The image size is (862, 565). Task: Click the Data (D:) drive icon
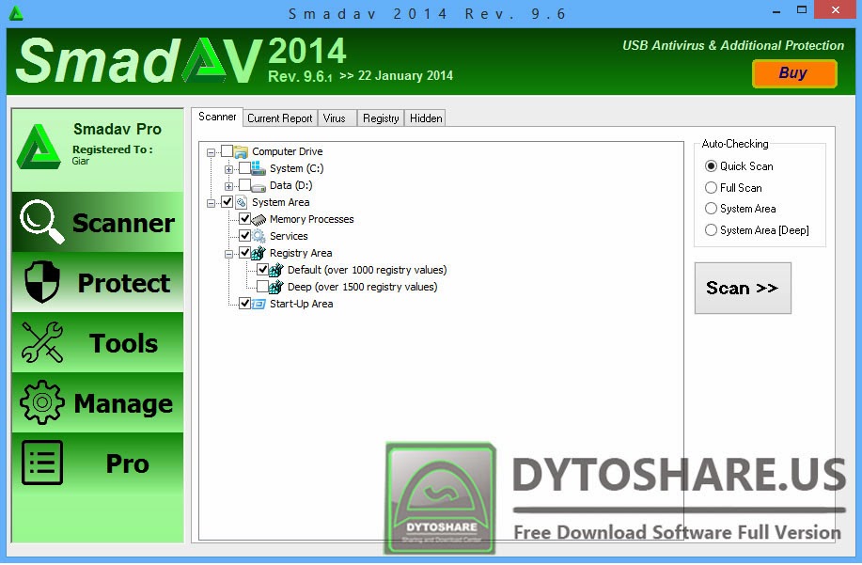coord(259,186)
